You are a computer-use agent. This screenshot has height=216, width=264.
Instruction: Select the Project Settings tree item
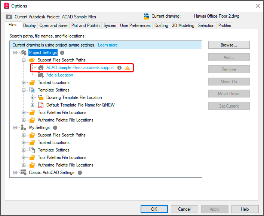43,52
